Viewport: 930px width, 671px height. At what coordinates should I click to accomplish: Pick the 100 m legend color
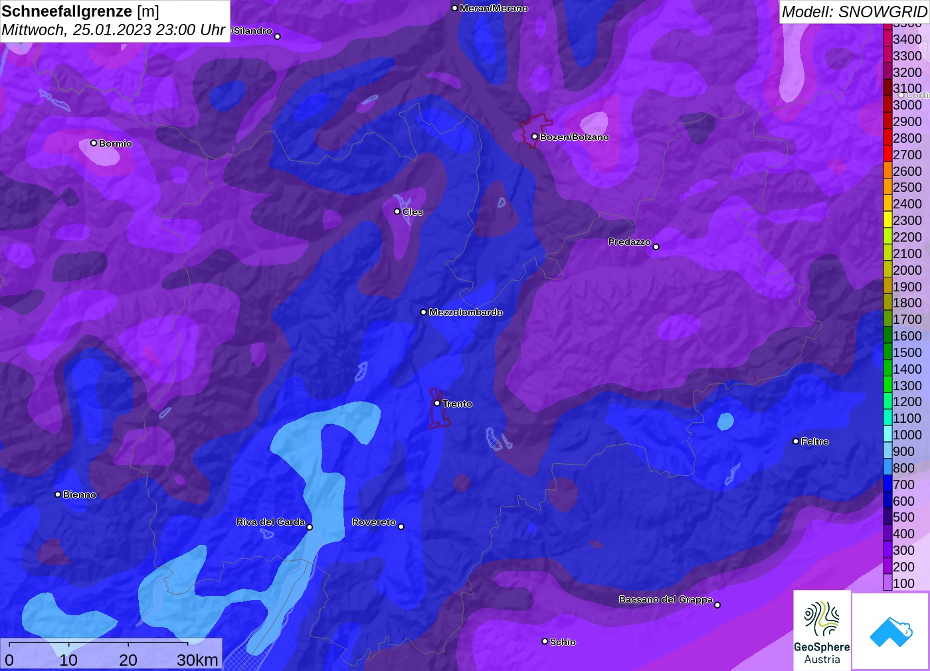pos(887,583)
